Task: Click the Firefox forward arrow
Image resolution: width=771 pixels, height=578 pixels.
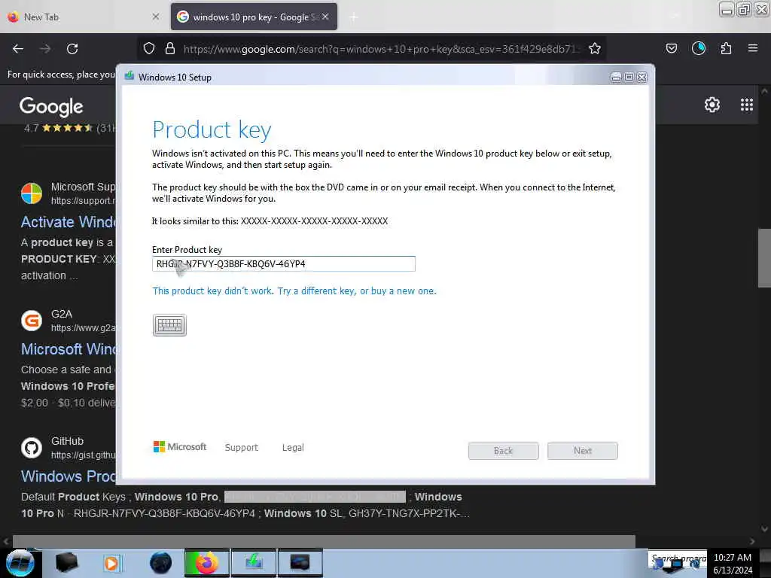Action: coord(45,49)
